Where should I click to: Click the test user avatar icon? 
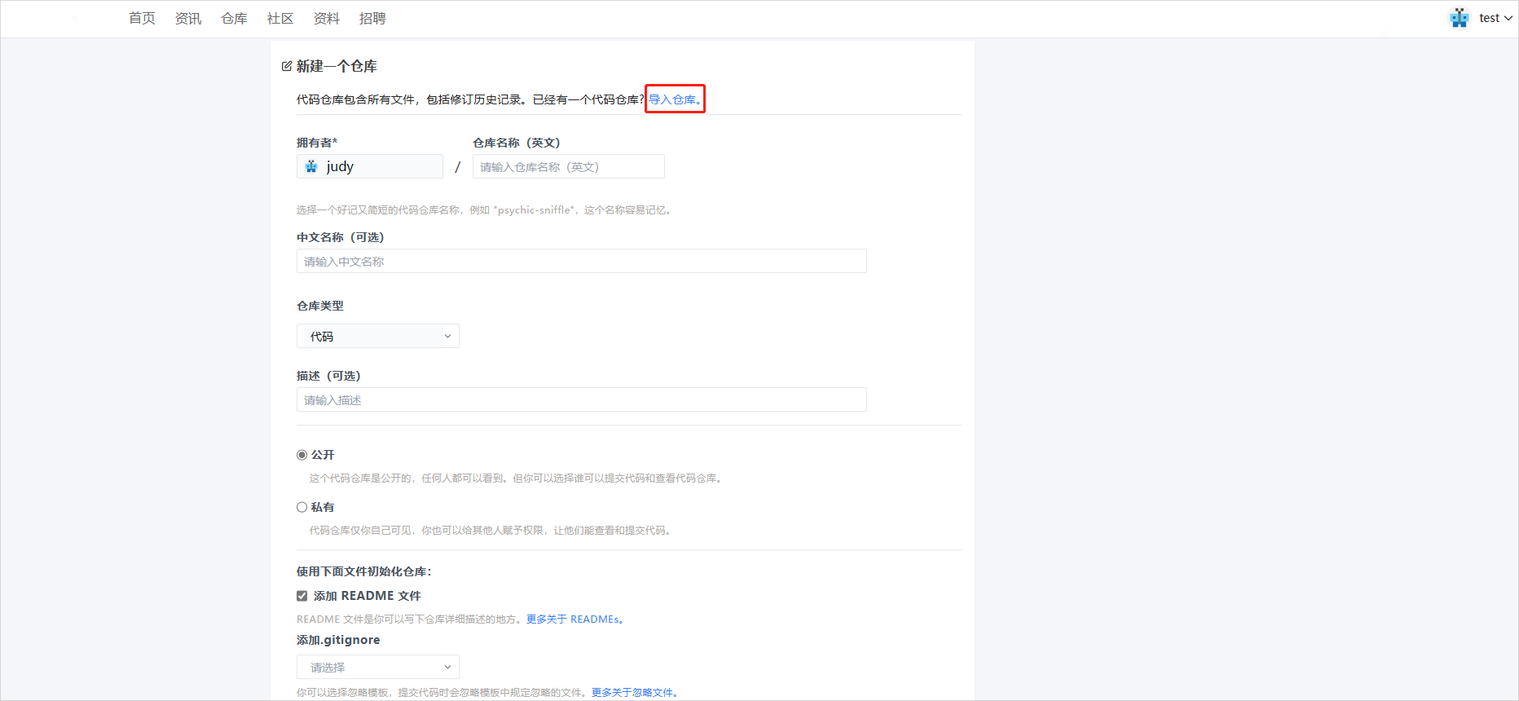pos(1459,18)
